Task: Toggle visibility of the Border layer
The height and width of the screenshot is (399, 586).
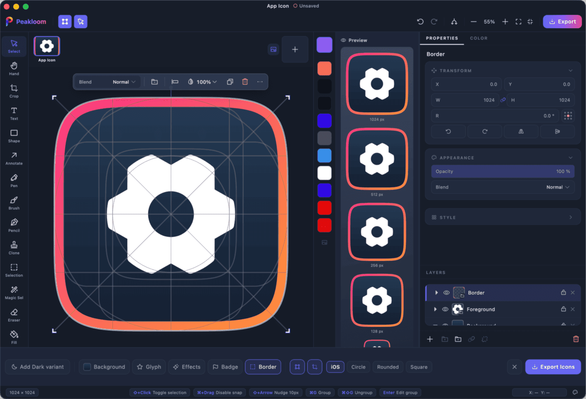Action: pyautogui.click(x=447, y=293)
